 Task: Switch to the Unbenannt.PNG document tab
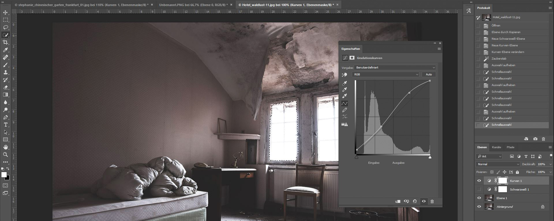[193, 5]
